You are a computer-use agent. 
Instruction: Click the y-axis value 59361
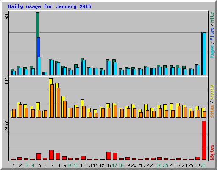(x=6, y=126)
